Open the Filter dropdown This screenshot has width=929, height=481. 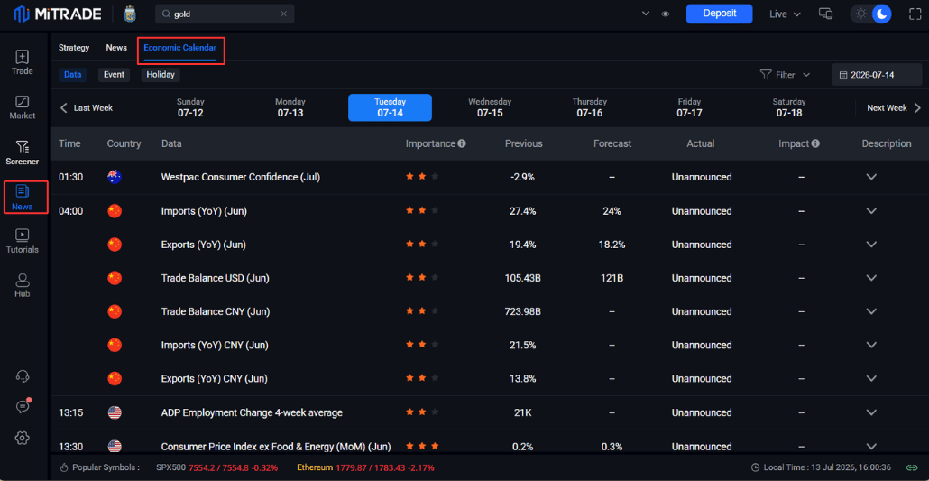tap(785, 75)
